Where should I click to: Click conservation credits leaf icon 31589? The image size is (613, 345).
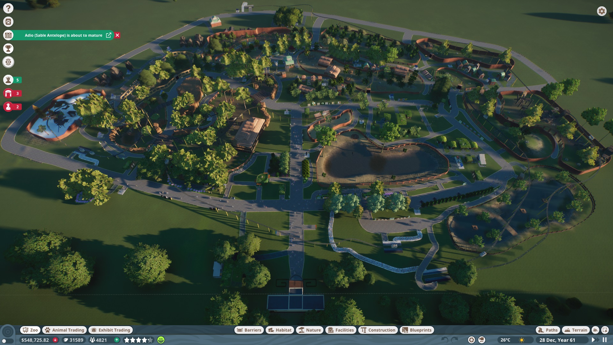[74, 340]
